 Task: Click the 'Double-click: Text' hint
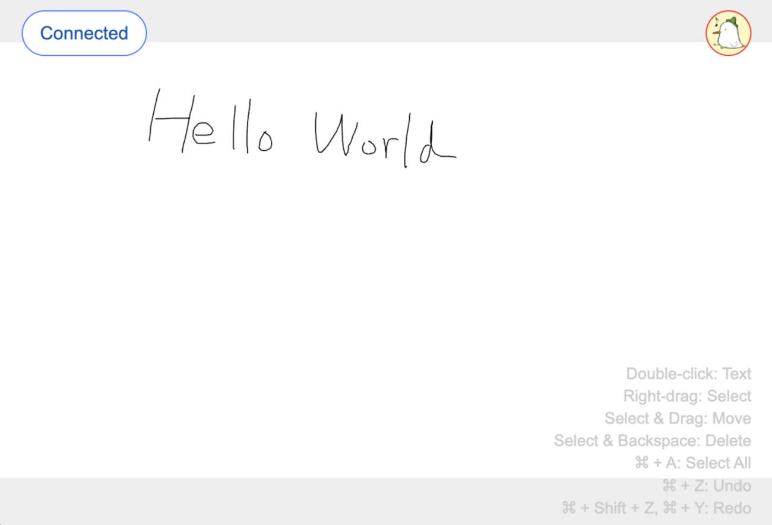pos(689,374)
